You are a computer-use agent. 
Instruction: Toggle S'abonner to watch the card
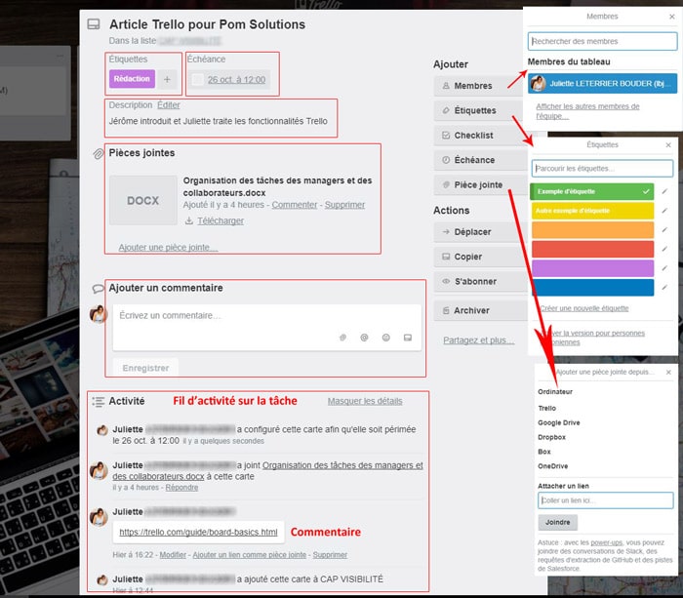coord(480,282)
